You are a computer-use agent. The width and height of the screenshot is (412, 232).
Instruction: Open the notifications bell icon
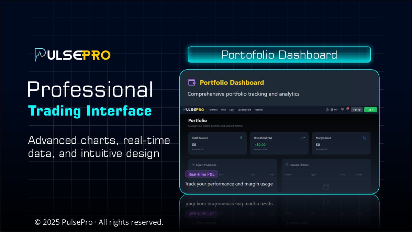347,109
